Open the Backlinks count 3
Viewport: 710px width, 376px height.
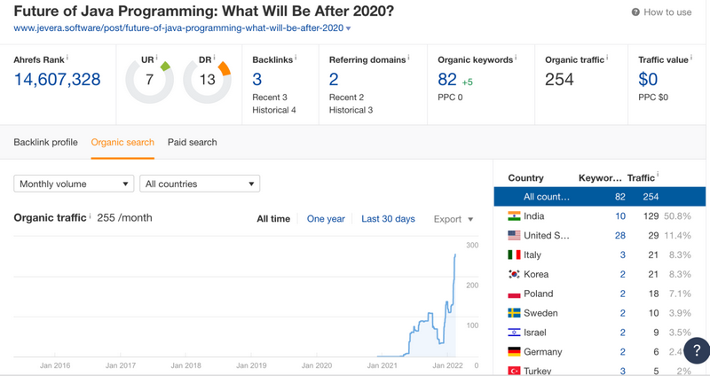pos(256,79)
